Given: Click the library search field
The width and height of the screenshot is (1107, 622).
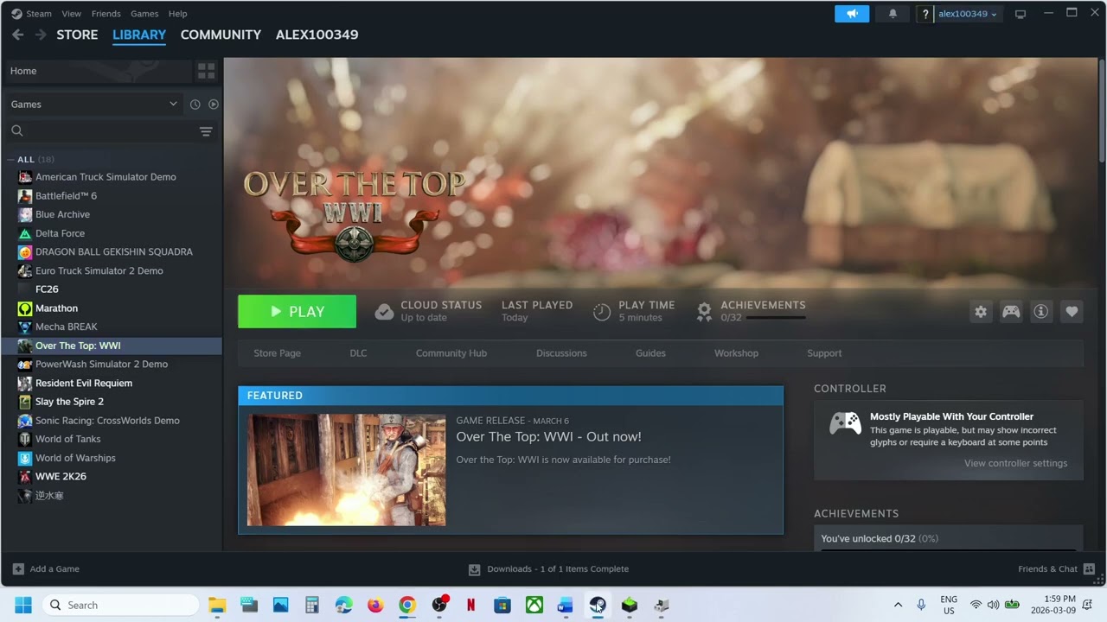Looking at the screenshot, I should pyautogui.click(x=104, y=131).
